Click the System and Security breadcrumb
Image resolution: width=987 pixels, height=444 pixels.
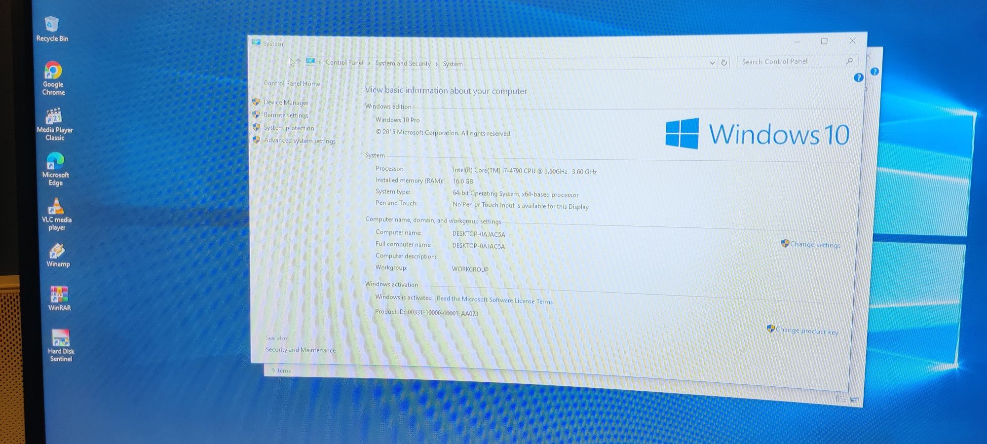(x=403, y=63)
